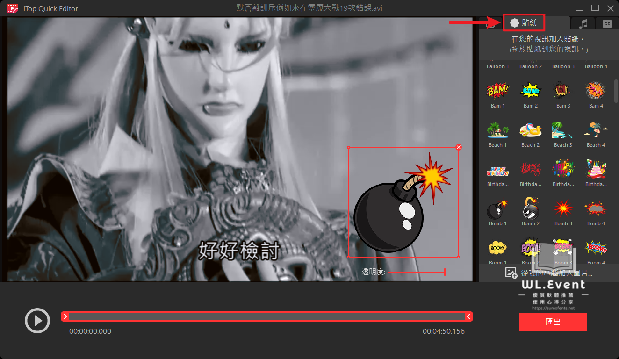Viewport: 619px width, 359px height.
Task: Click the sticker list scrollbar
Action: (616, 91)
